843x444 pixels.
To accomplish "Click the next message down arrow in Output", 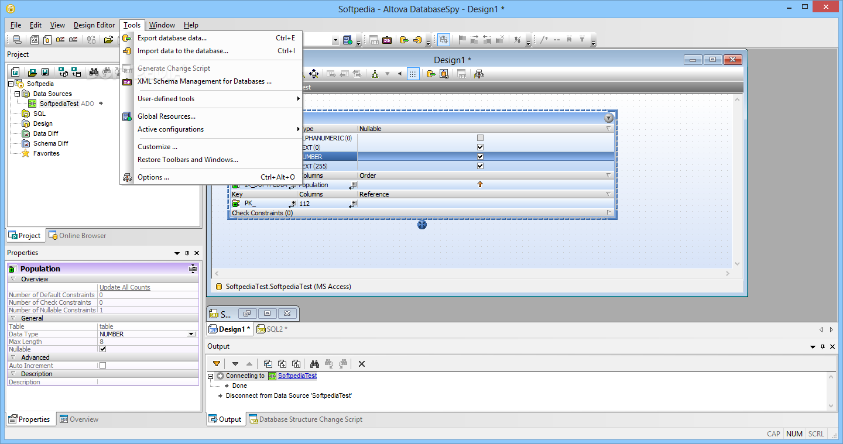I will [235, 364].
